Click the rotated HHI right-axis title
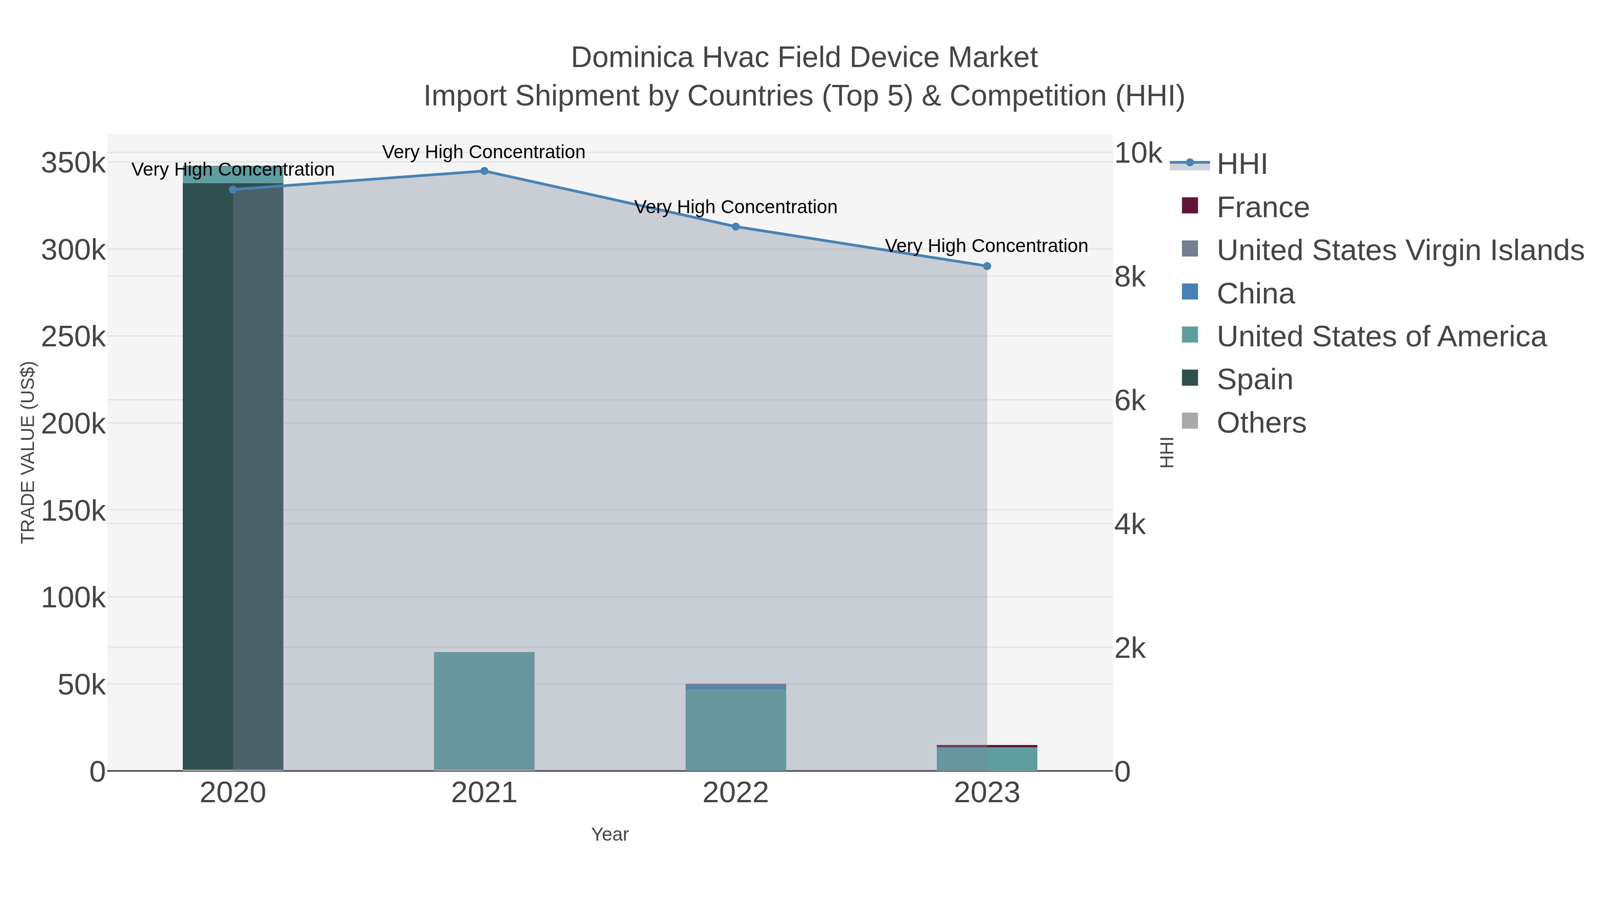The height and width of the screenshot is (905, 1609). (x=1166, y=452)
